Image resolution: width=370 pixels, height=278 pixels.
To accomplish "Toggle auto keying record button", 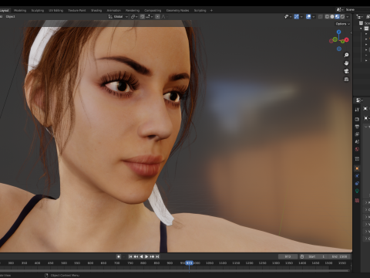I will click(x=119, y=256).
